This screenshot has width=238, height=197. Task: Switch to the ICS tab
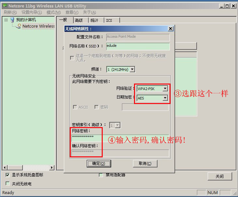click(x=112, y=20)
